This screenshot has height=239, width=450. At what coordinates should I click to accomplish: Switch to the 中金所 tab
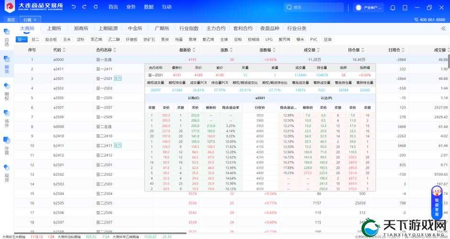coord(135,28)
